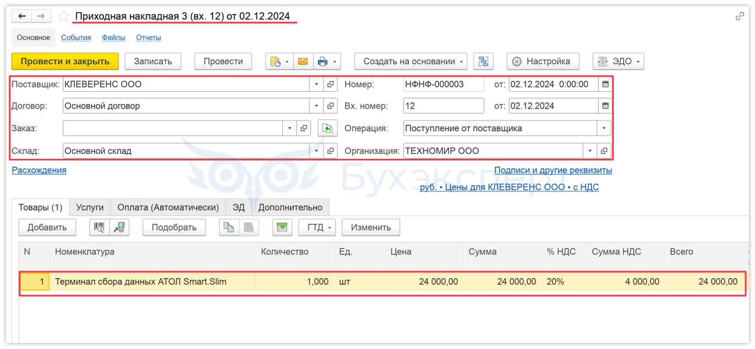This screenshot has height=349, width=755.
Task: Fill from order with green arrow icon
Action: [x=327, y=129]
